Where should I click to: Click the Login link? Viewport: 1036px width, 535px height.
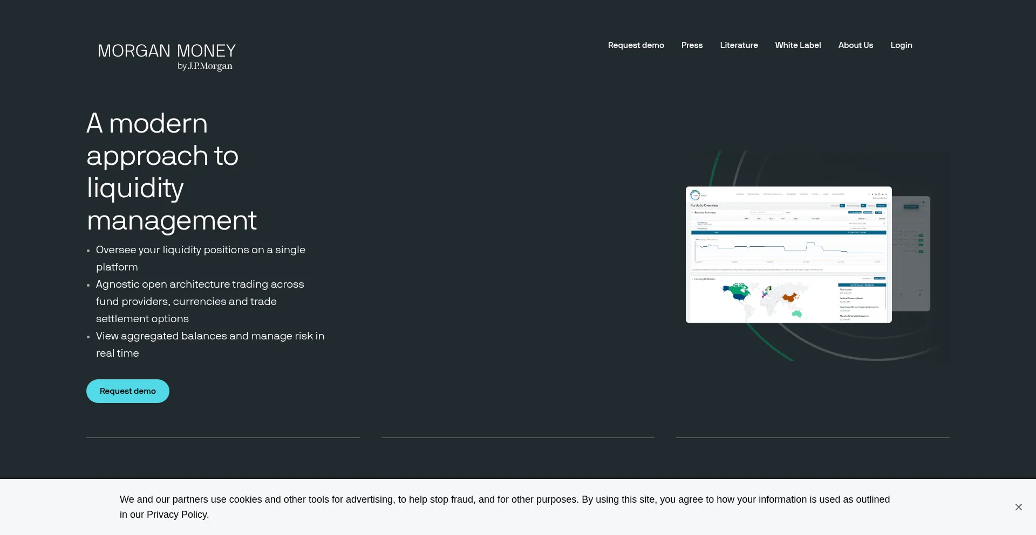[x=901, y=45]
